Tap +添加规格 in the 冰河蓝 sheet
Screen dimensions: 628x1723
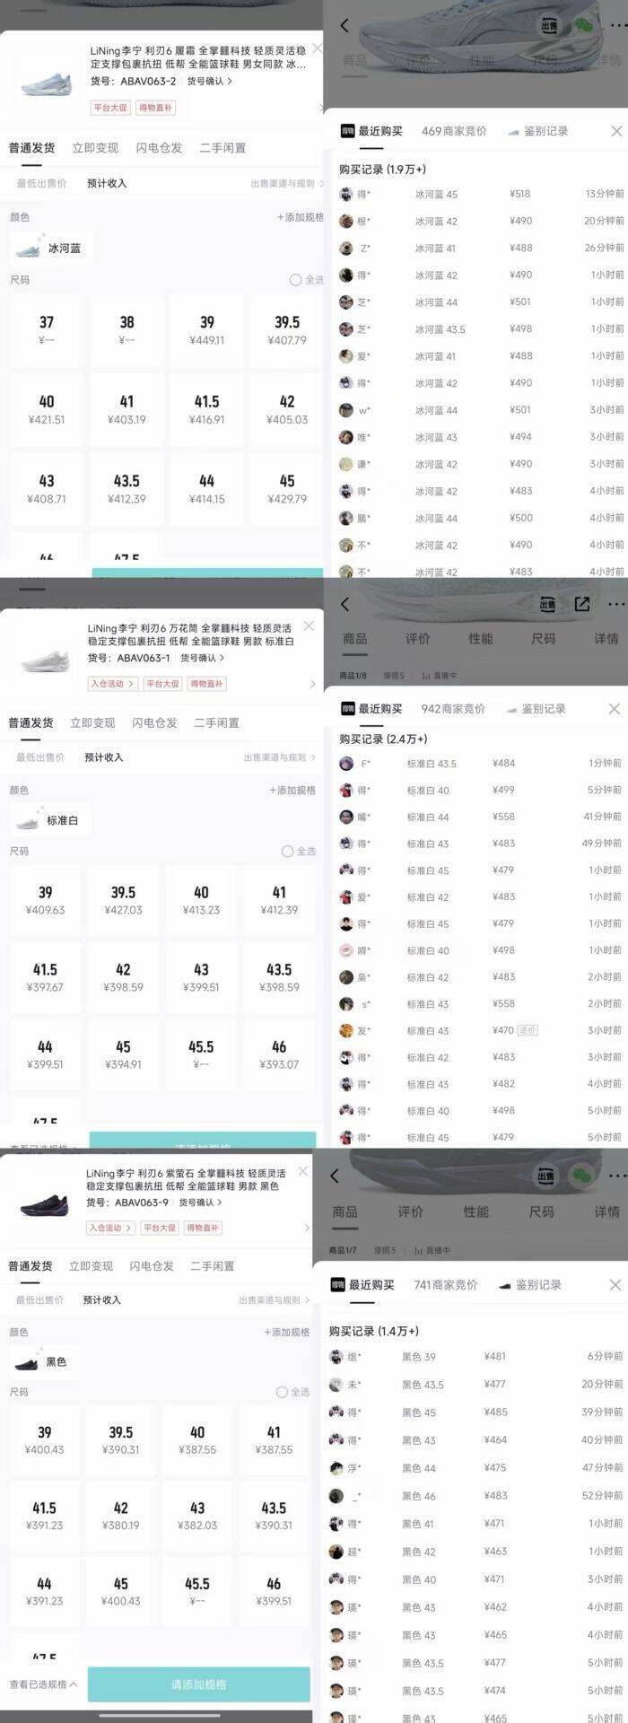pyautogui.click(x=300, y=217)
